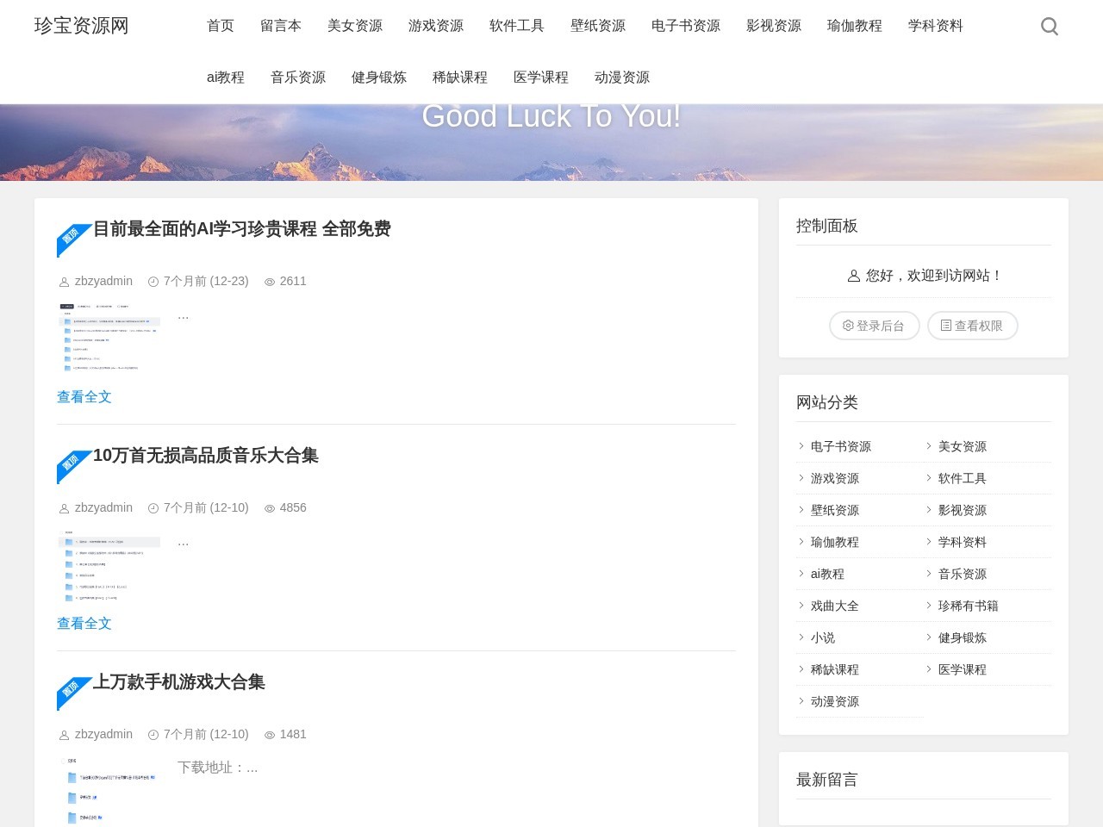Open sidebar category 小说
This screenshot has width=1103, height=827.
[823, 637]
